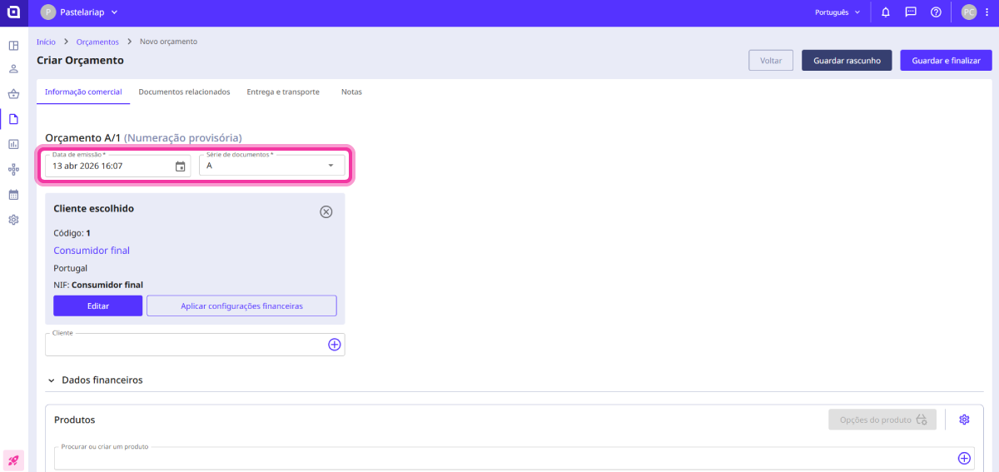Click Guardar e finalizar button
Viewport: 999px width, 472px height.
[x=946, y=61]
